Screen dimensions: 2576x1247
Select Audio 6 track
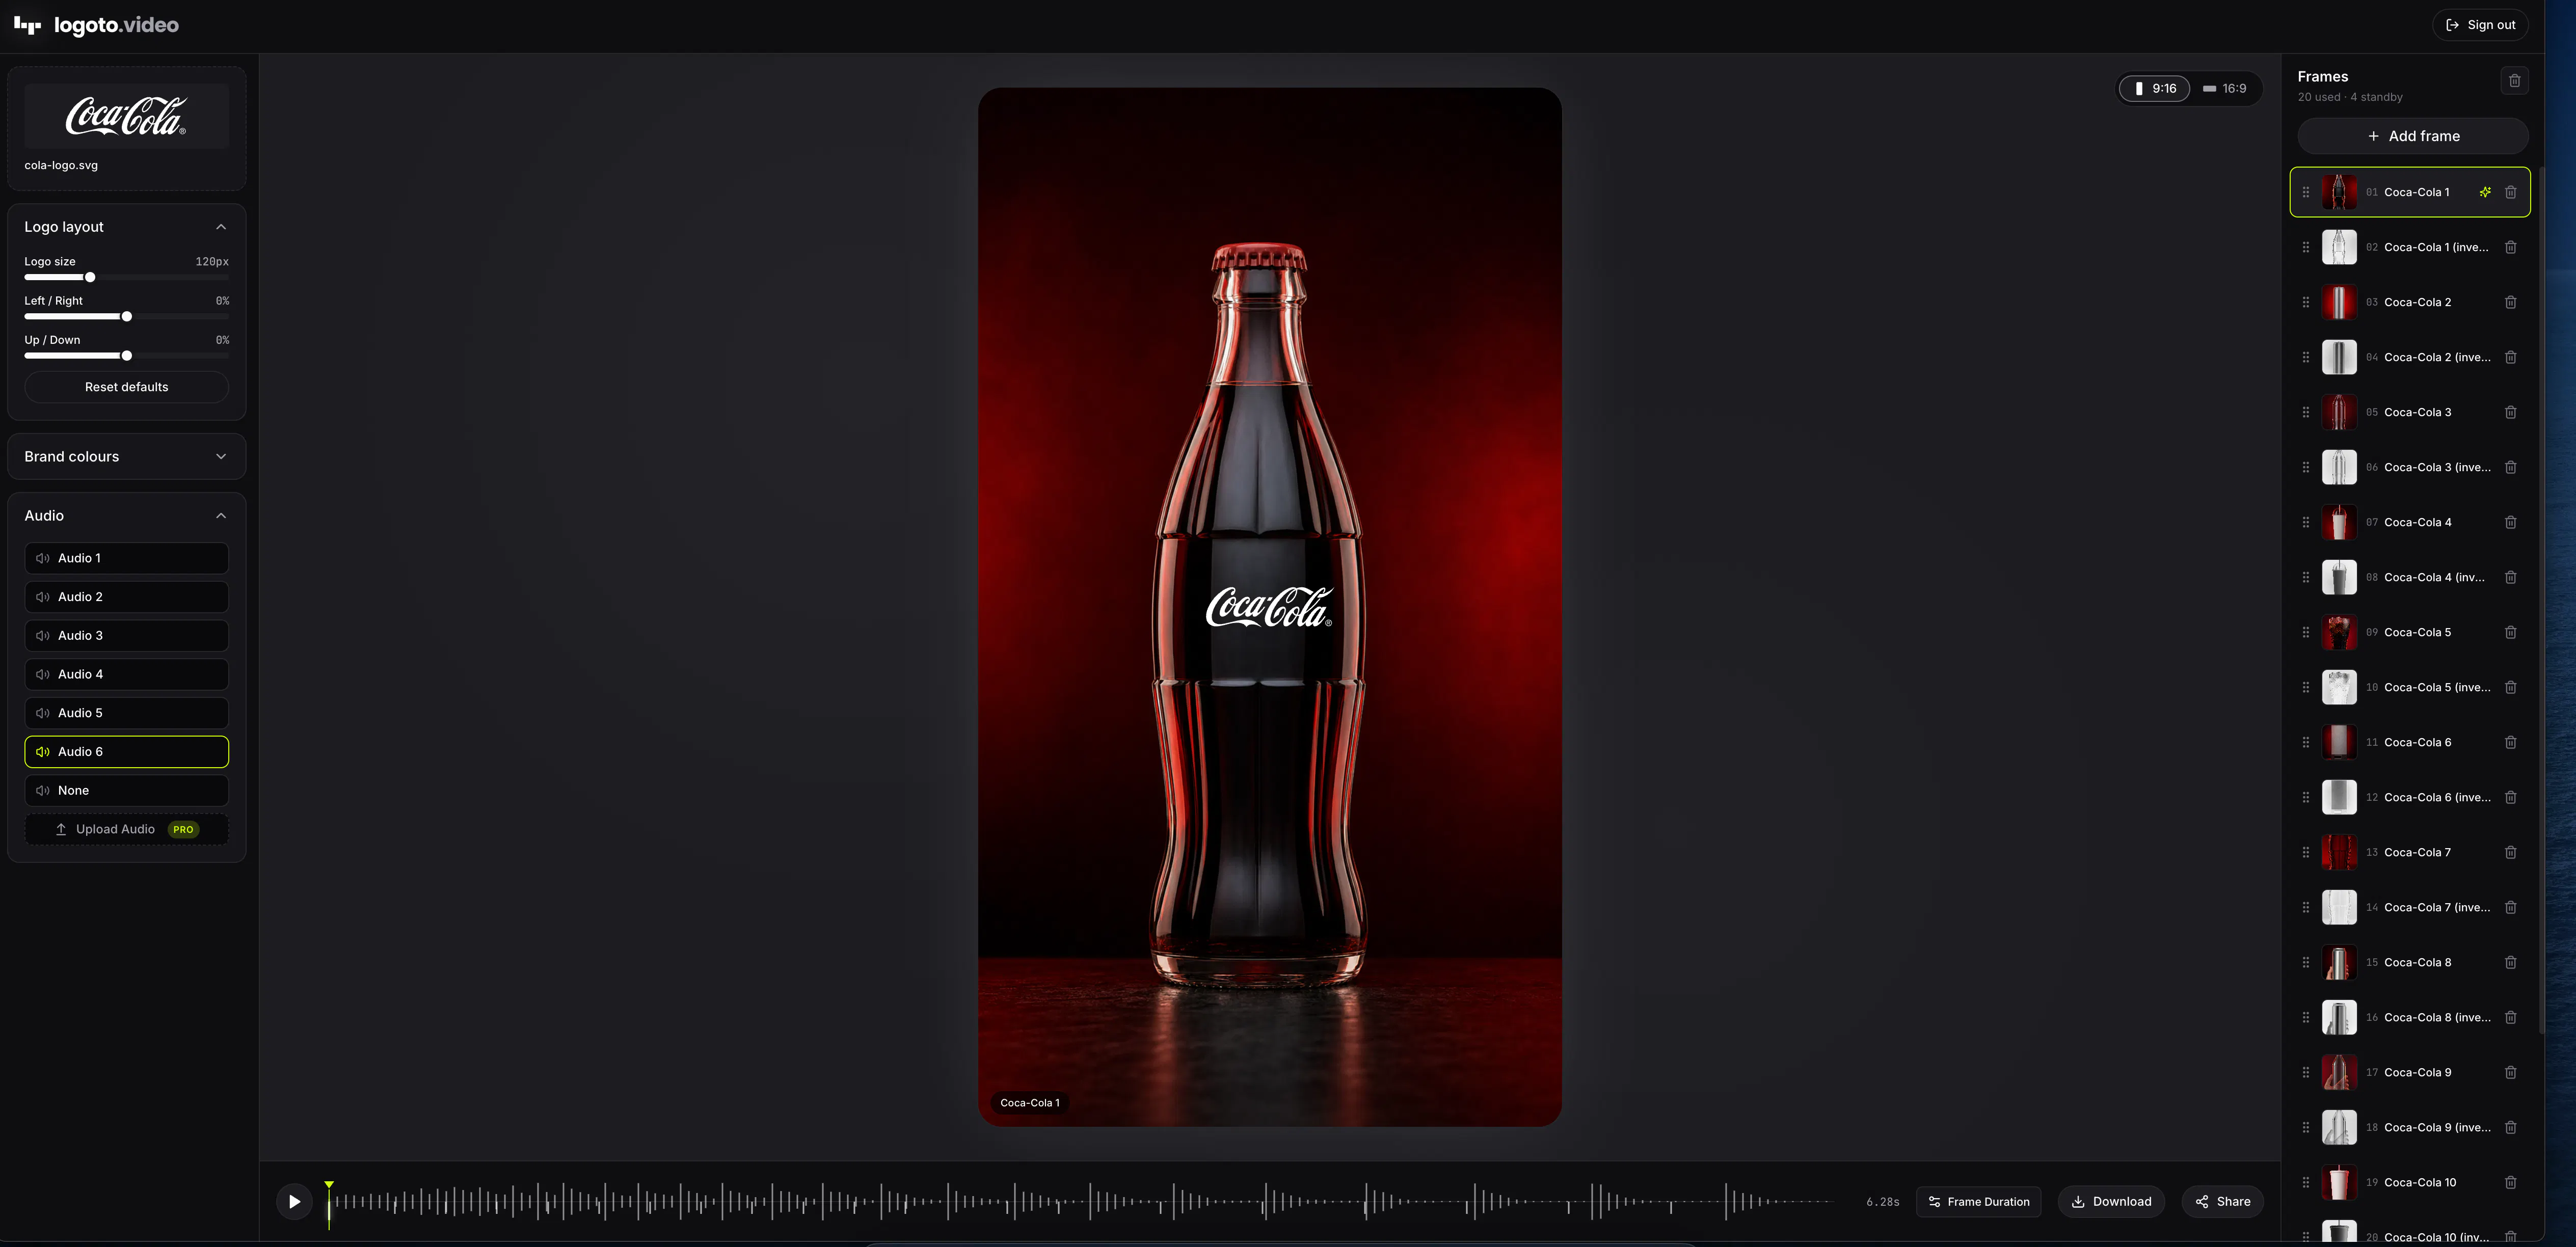126,752
